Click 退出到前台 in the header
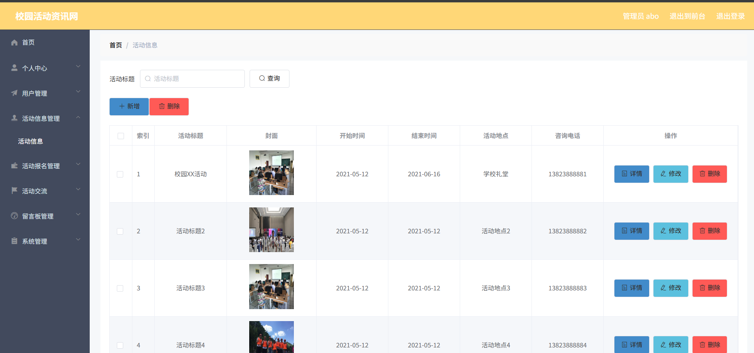The image size is (754, 353). pos(687,16)
